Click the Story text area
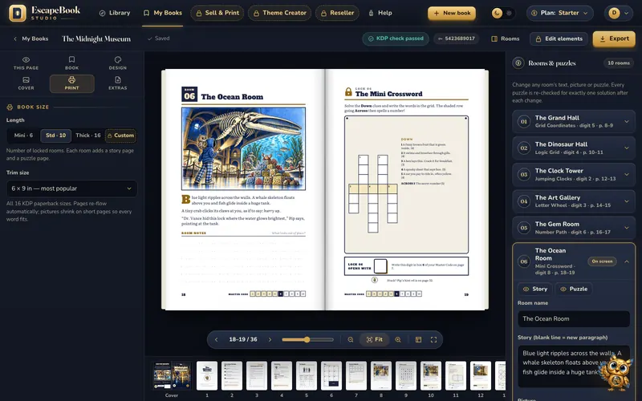The width and height of the screenshot is (642, 401). click(x=573, y=367)
